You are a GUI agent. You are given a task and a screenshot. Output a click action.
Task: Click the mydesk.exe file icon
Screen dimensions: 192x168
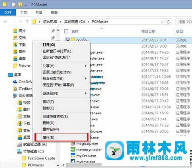pos(73,156)
